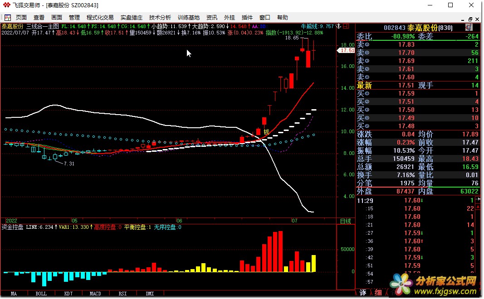The width and height of the screenshot is (484, 299).
Task: Restore the inner chart child window
Action: pos(470,19)
